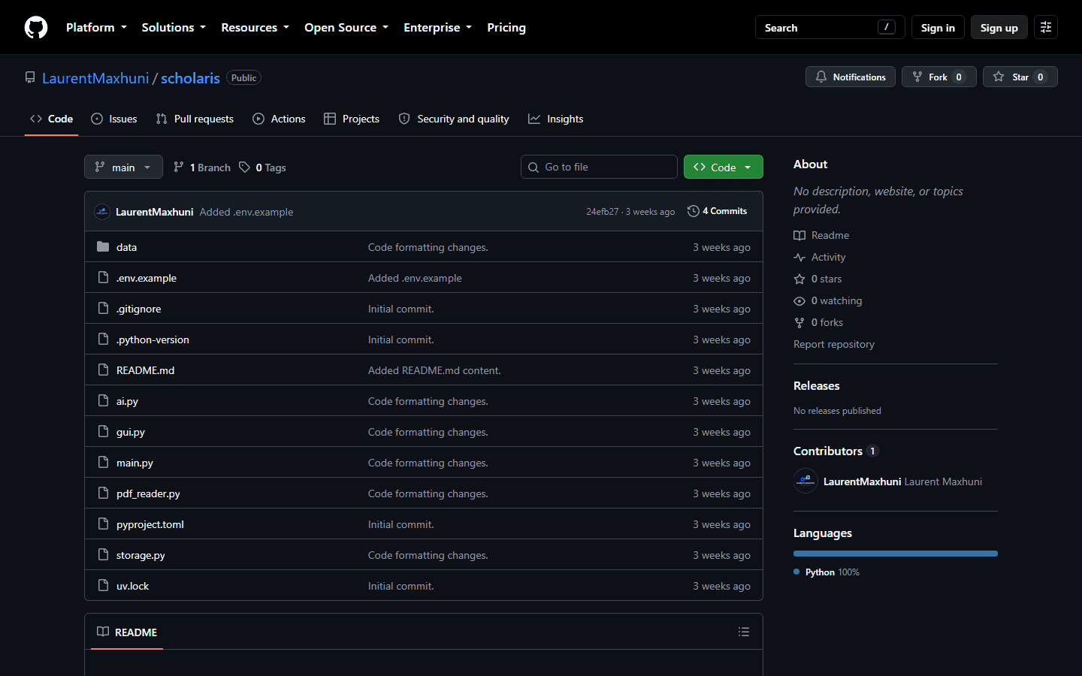Image resolution: width=1082 pixels, height=676 pixels.
Task: Click the Python language bar
Action: pos(896,554)
